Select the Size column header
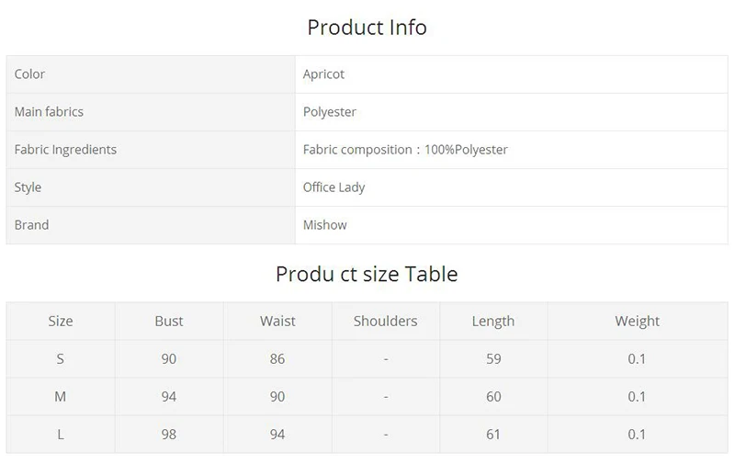The image size is (735, 464). [x=61, y=321]
